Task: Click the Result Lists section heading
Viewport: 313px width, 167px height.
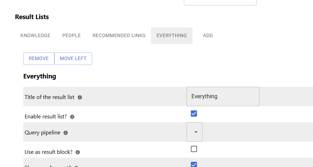Action: pyautogui.click(x=32, y=17)
